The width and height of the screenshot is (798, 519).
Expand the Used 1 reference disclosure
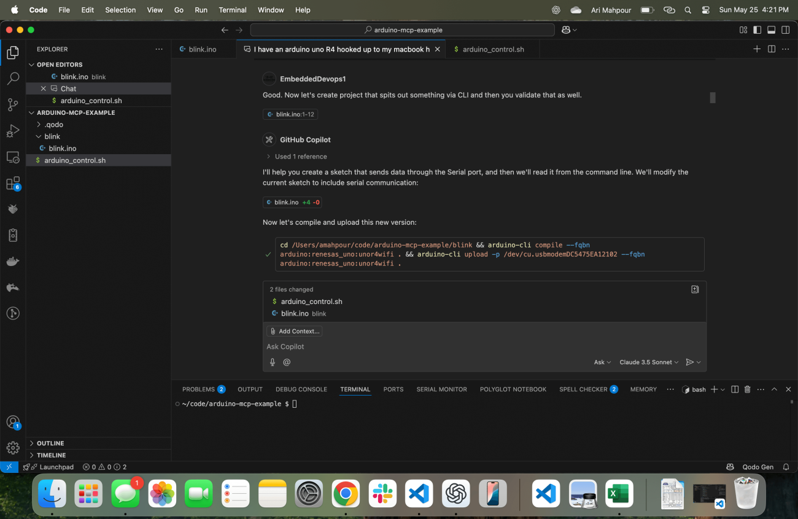click(x=296, y=157)
